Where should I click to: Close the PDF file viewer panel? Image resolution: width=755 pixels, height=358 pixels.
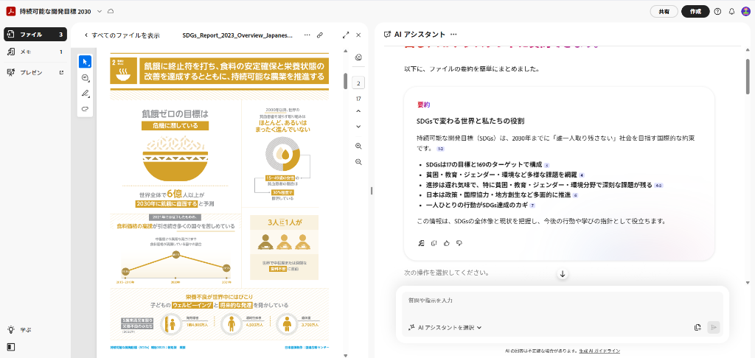pyautogui.click(x=358, y=35)
